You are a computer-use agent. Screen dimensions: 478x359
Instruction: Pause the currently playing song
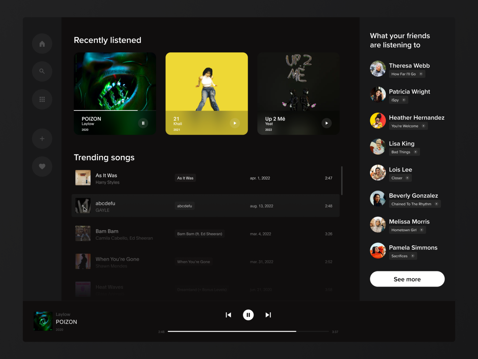(x=248, y=315)
